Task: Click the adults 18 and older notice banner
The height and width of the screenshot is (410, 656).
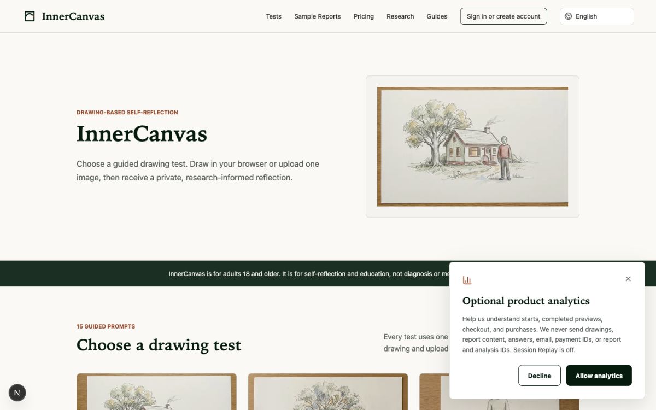Action: tap(328, 274)
